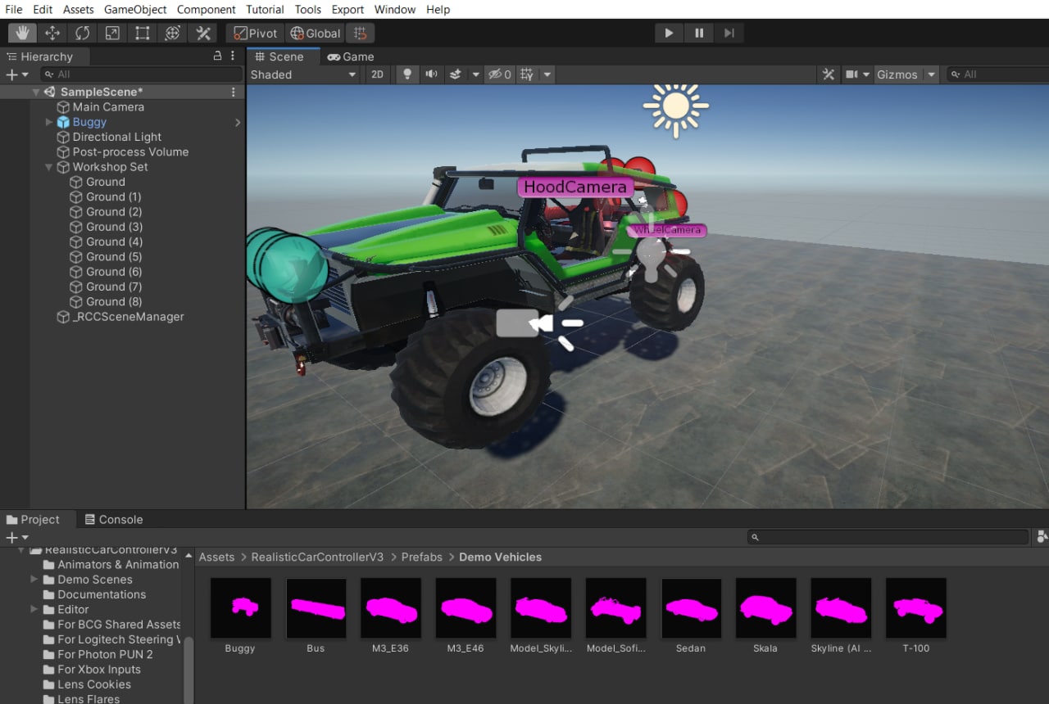
Task: Lock the Hierarchy panel
Action: [x=217, y=56]
